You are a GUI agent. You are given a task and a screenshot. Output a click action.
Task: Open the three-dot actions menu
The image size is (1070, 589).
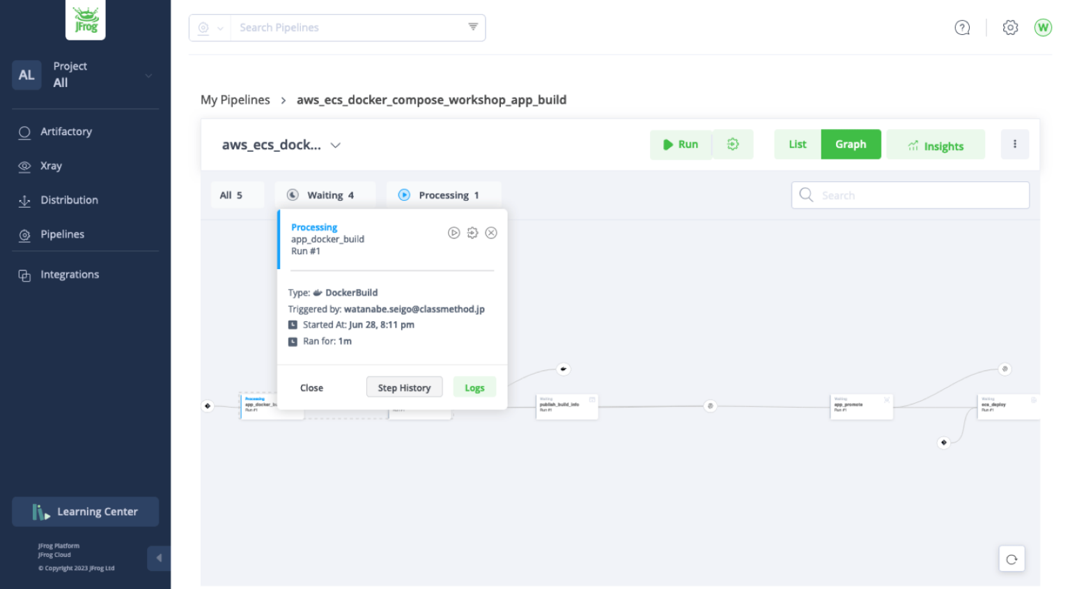click(1015, 144)
